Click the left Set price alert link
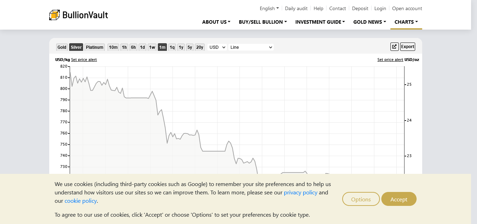 click(x=84, y=60)
